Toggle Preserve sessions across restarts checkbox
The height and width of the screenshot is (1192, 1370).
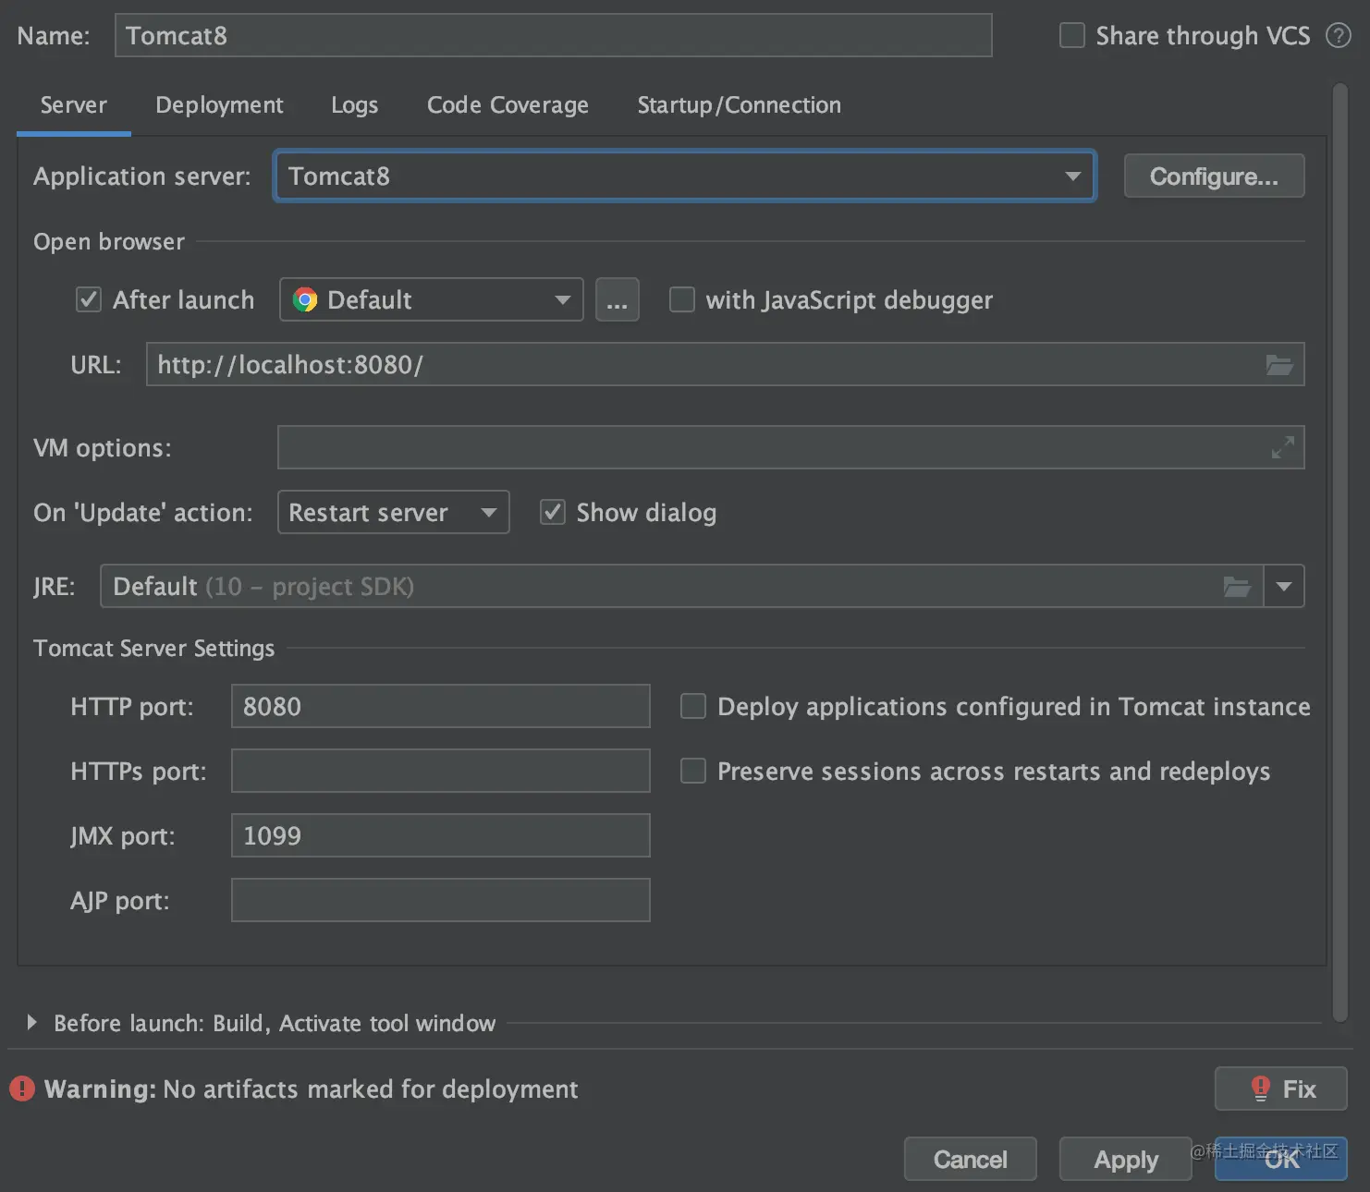(x=693, y=772)
